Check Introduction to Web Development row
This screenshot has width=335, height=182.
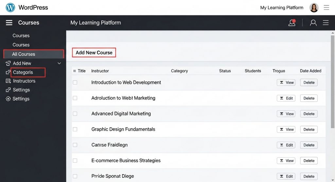[75, 82]
